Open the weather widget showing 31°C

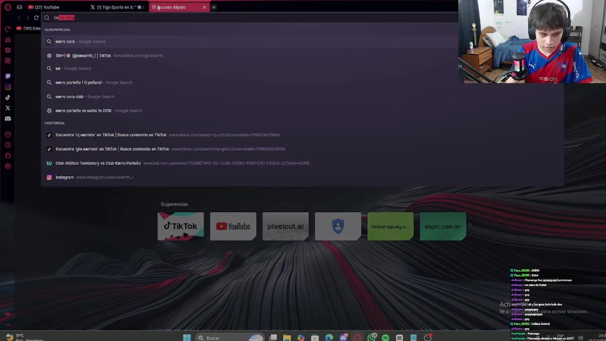click(x=24, y=337)
